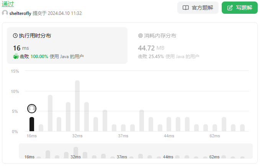Click the 25.45% memory percentile value
260x166 pixels.
(156, 57)
